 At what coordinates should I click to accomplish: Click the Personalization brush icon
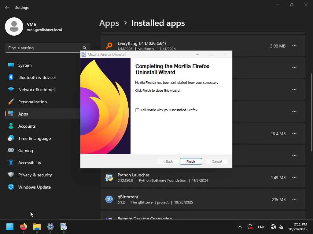[11, 101]
